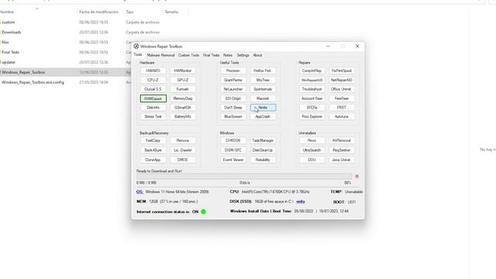The width and height of the screenshot is (496, 279).
Task: Click the Troubleshoot button in Repairs
Action: 312,89
